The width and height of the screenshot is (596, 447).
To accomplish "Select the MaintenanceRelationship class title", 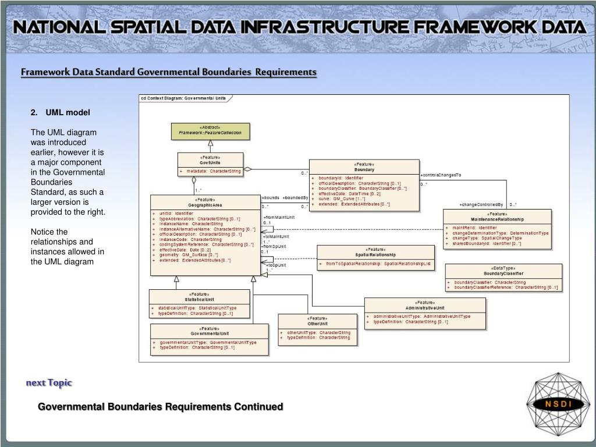I will click(x=497, y=219).
